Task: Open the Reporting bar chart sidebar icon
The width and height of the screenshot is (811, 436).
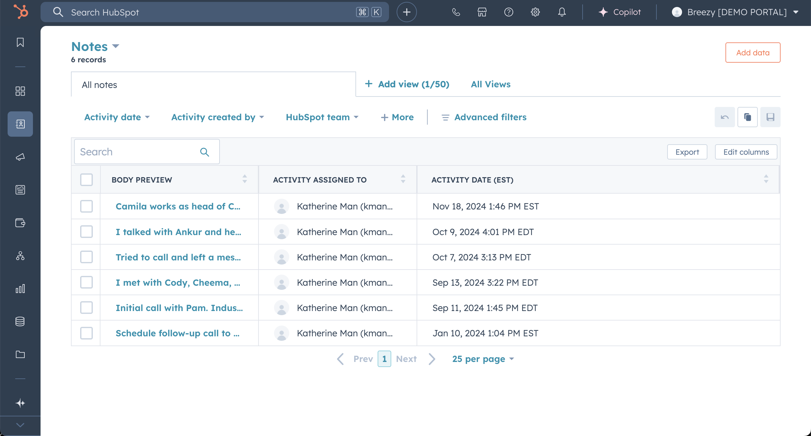Action: [20, 289]
